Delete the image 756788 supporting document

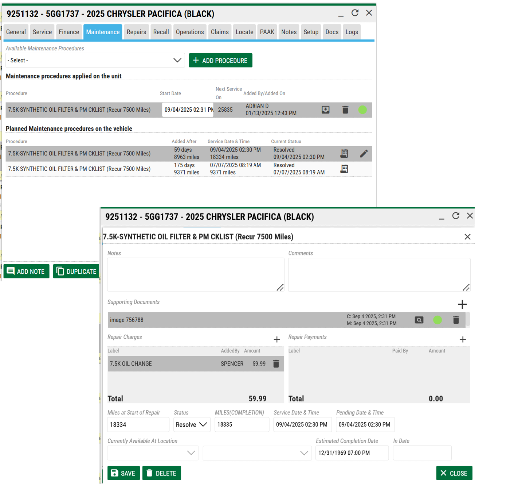(456, 320)
